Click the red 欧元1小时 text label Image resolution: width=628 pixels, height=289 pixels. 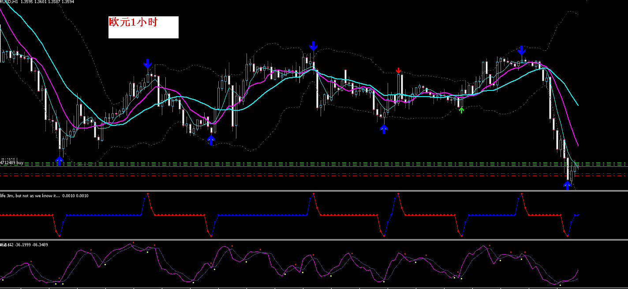133,23
